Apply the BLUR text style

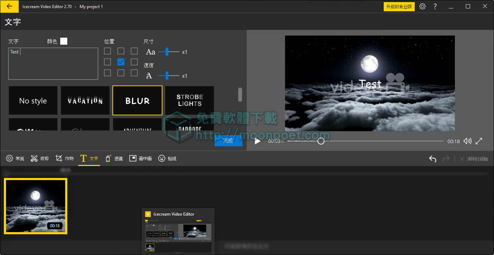pyautogui.click(x=137, y=100)
